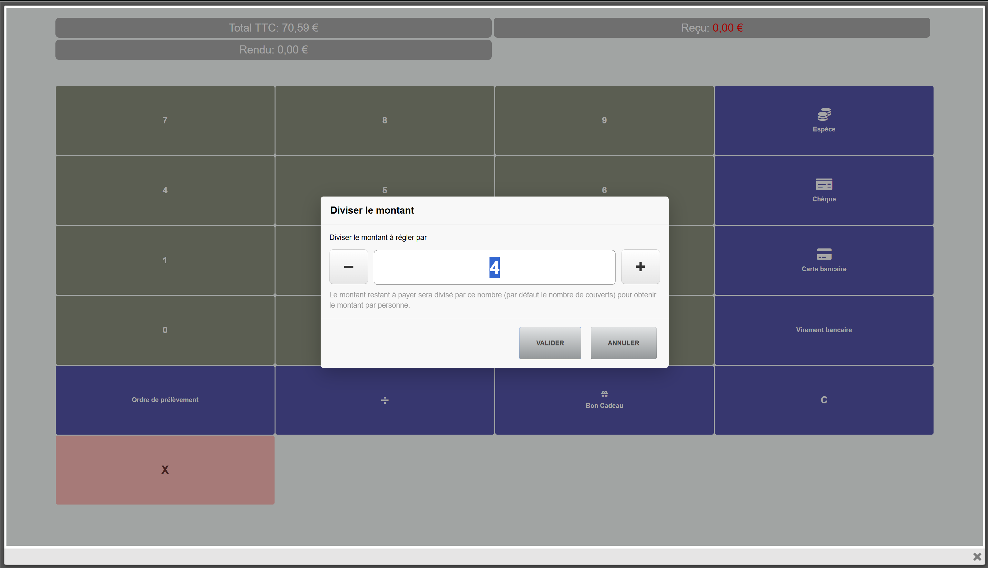Viewport: 988px width, 568px height.
Task: Tap keypad digit 0
Action: pyautogui.click(x=165, y=330)
